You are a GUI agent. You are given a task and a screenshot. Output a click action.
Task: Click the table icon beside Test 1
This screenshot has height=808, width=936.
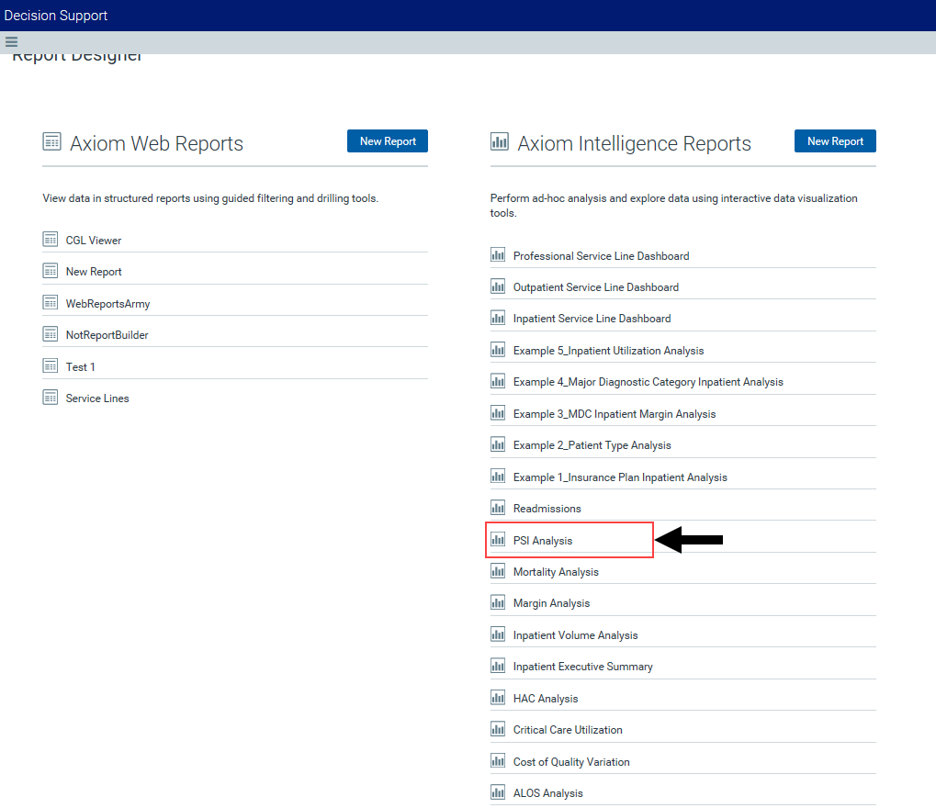pos(51,365)
